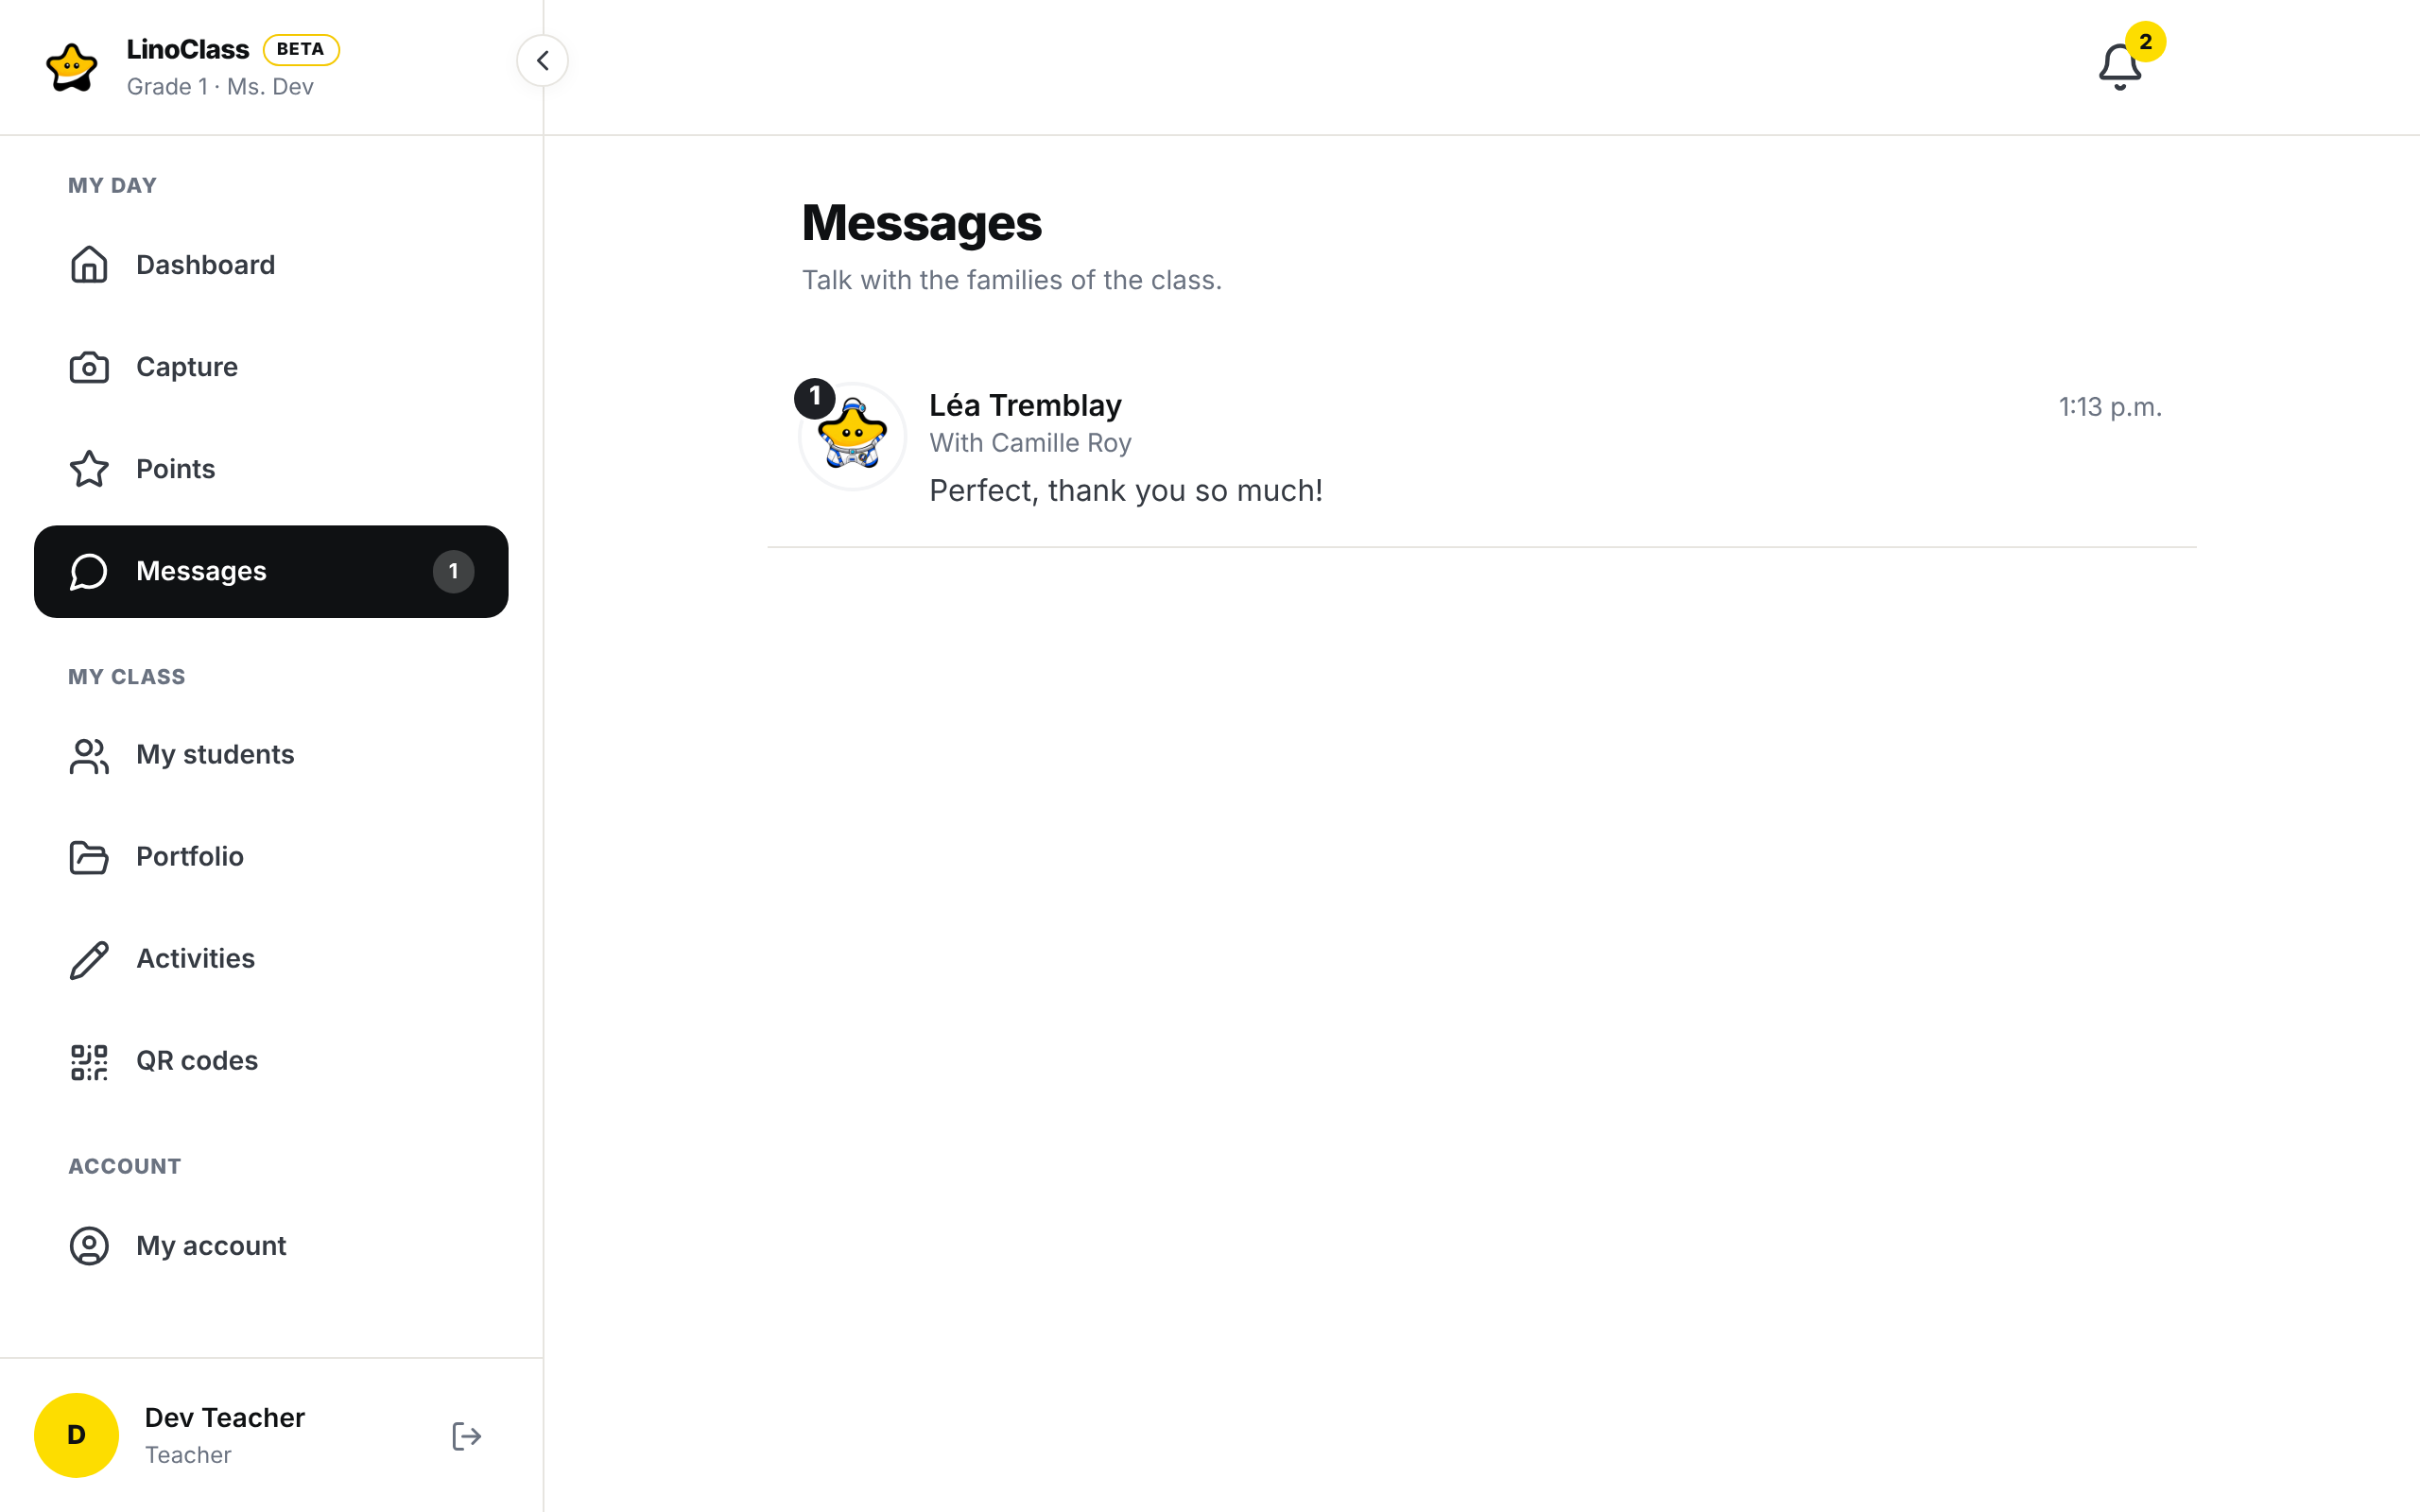
Task: Click the "With Camille Roy" subtitle
Action: [x=1030, y=443]
